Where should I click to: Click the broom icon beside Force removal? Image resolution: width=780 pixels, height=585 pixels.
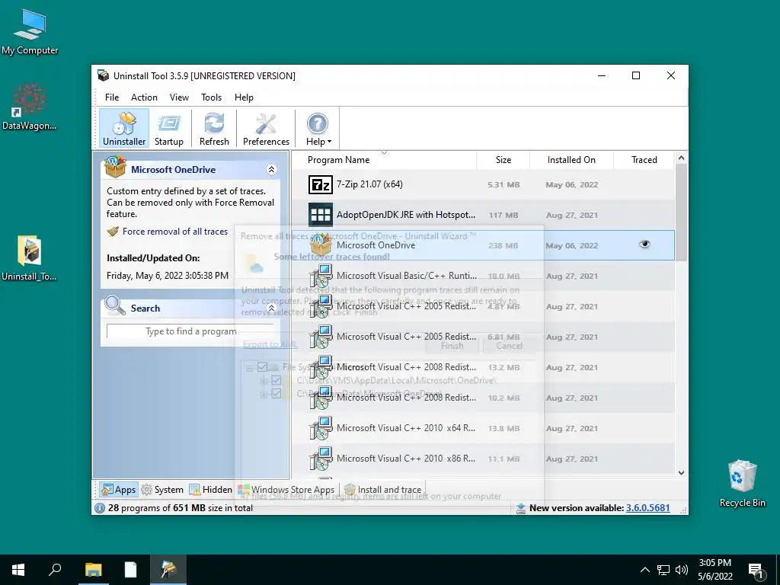[113, 232]
